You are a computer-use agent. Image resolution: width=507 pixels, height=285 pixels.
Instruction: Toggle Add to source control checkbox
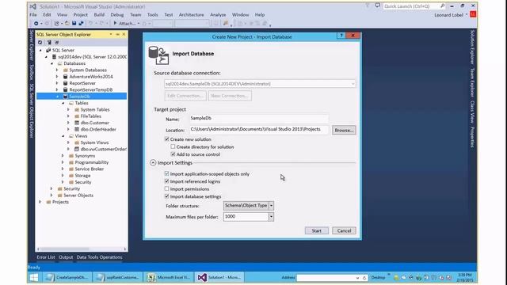tap(173, 154)
